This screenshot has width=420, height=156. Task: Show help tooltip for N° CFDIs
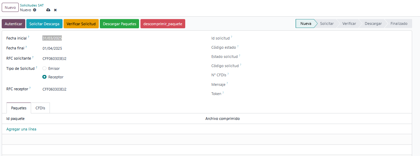coord(228,74)
